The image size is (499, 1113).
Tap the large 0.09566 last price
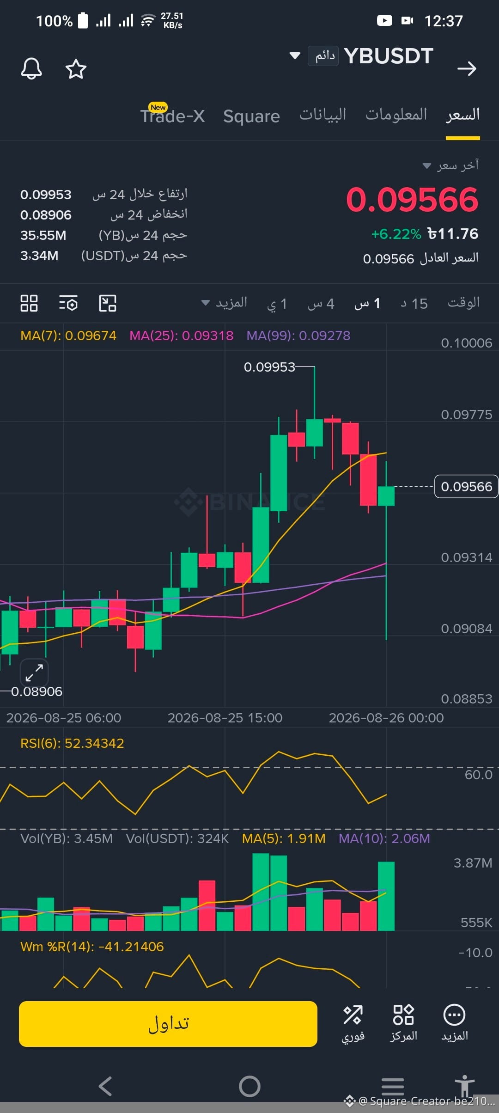click(412, 200)
